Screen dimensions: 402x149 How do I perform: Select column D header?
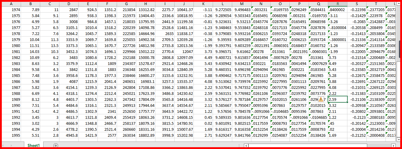tap(69, 4)
